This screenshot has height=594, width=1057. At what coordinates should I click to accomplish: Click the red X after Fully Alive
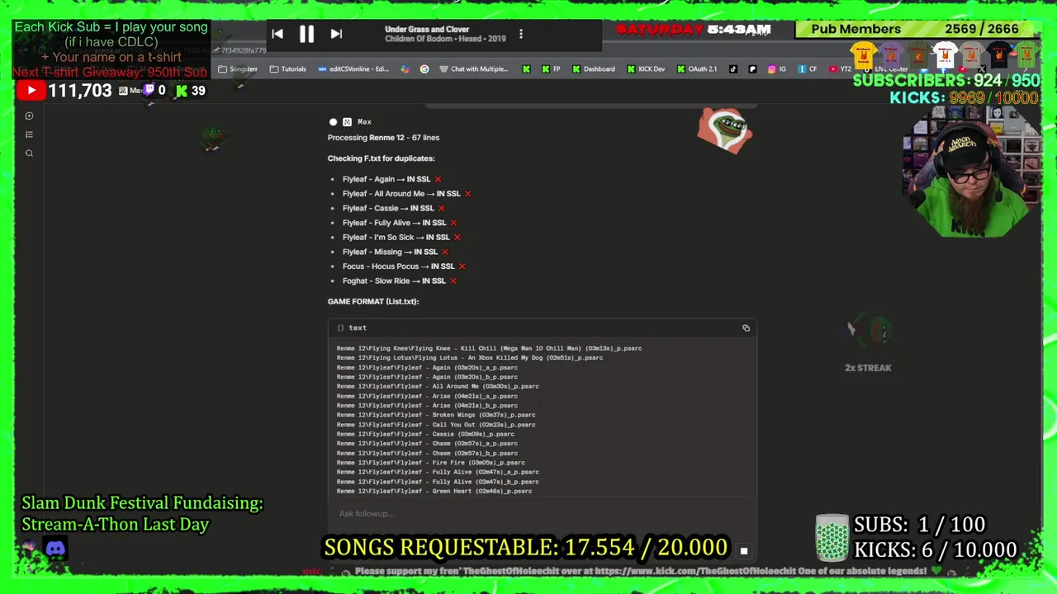(453, 223)
